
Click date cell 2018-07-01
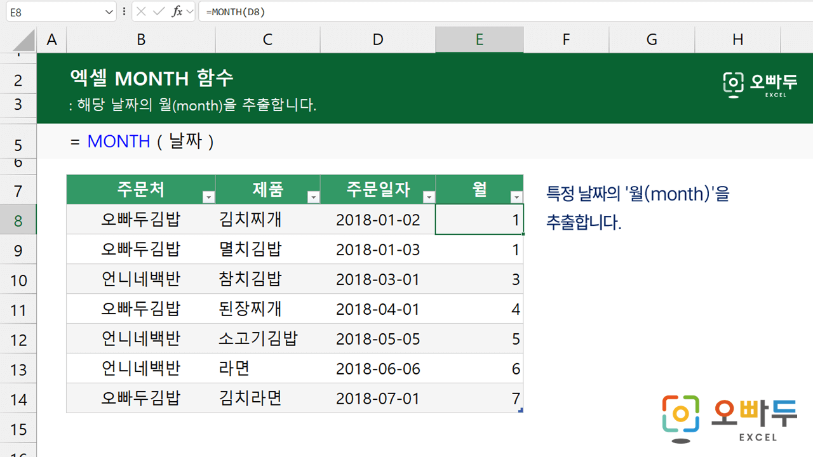[x=378, y=399]
